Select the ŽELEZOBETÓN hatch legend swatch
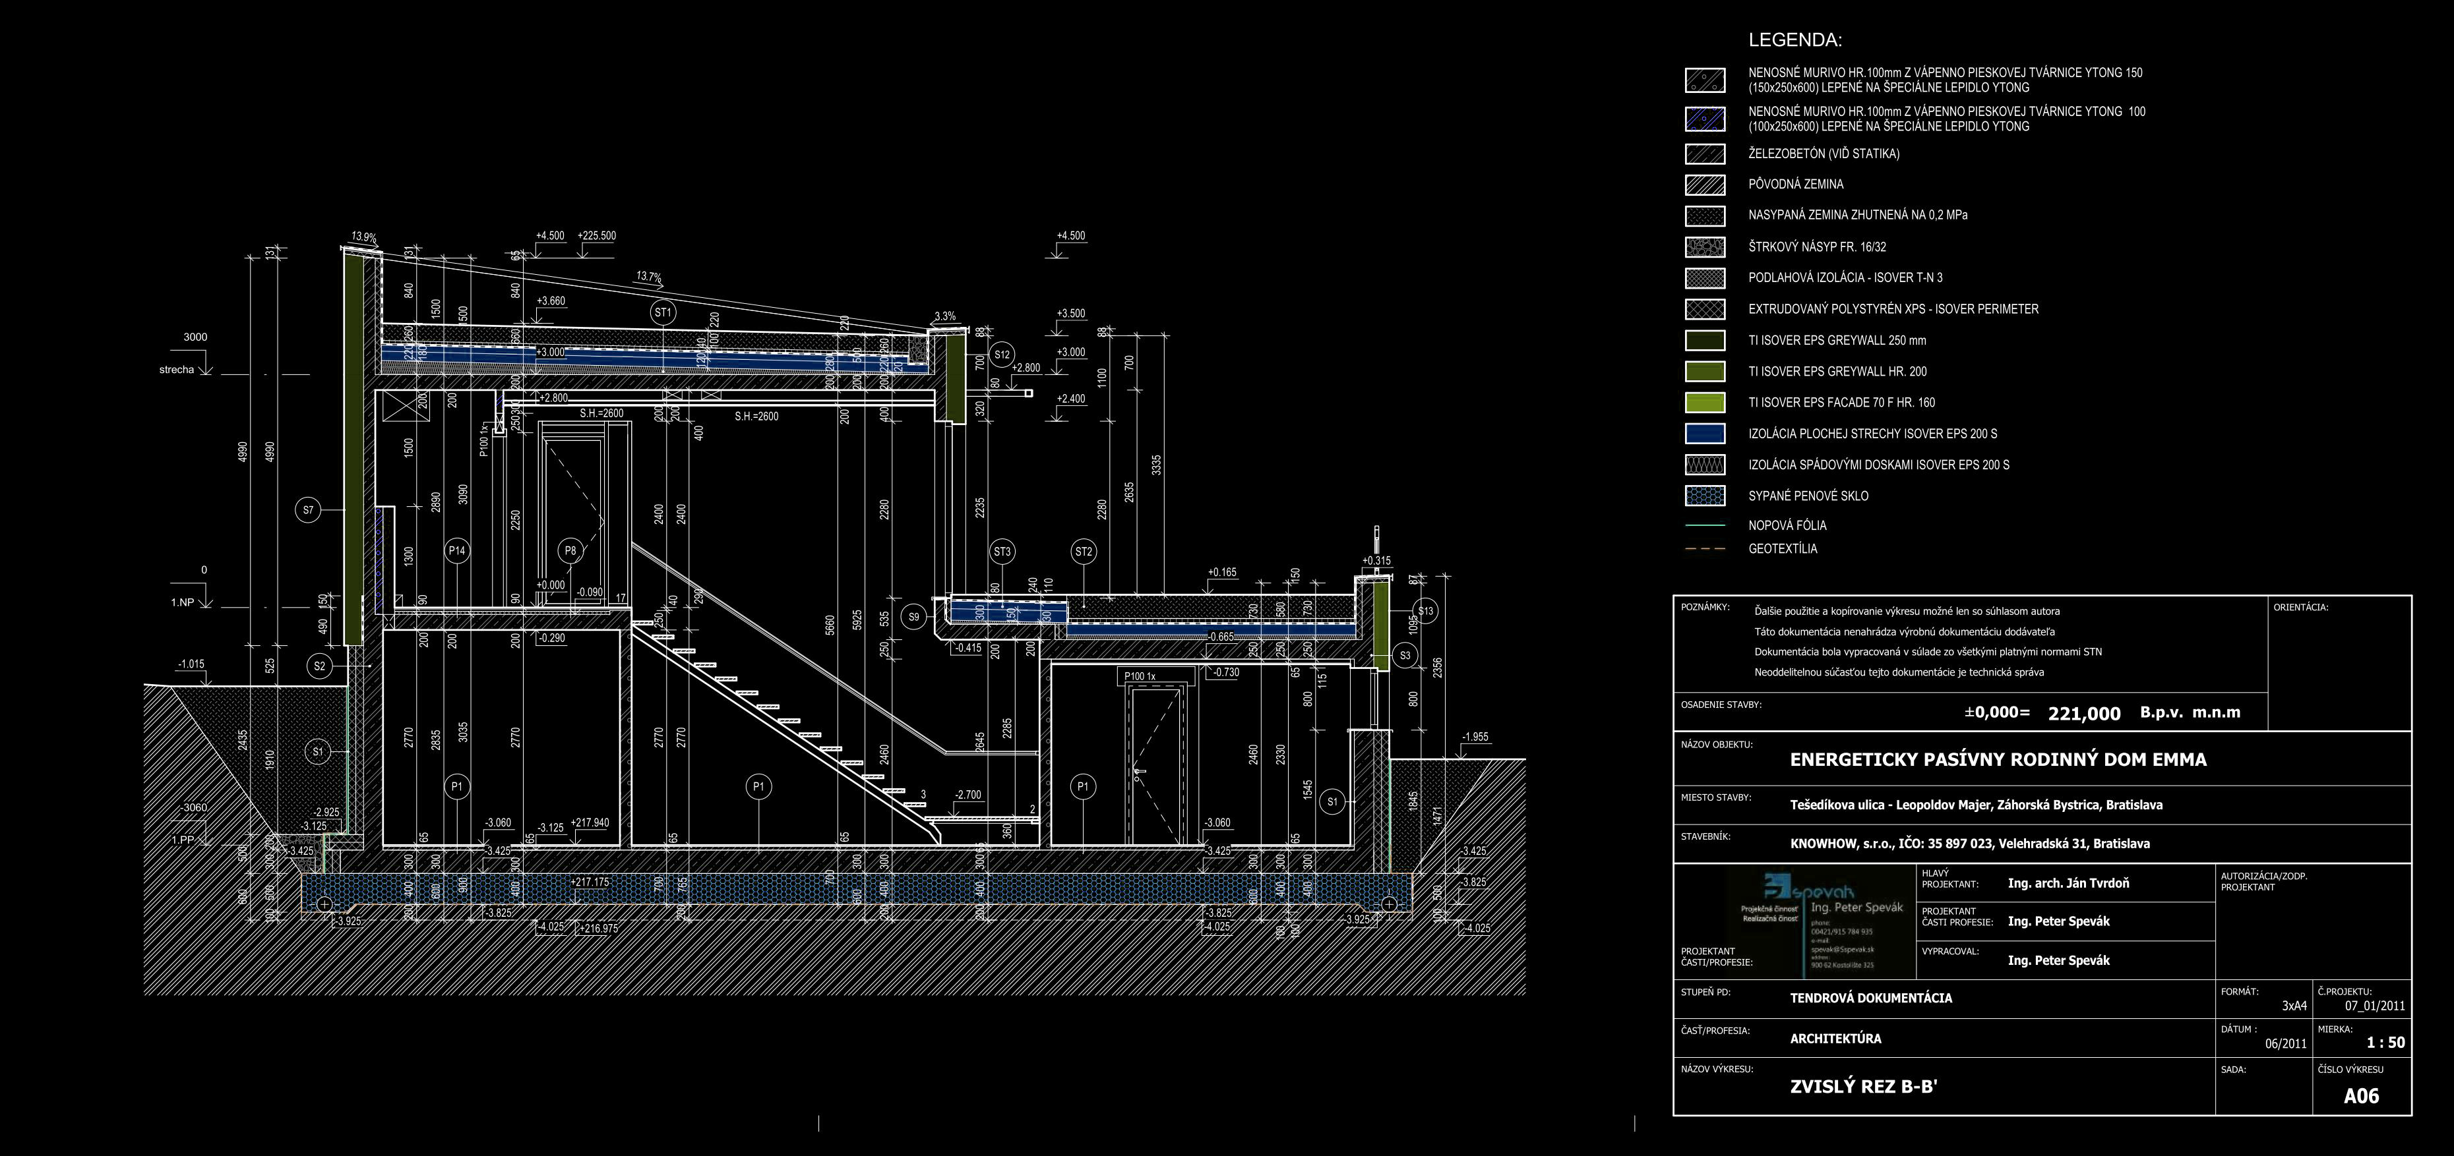Viewport: 2454px width, 1156px height. 1704,154
